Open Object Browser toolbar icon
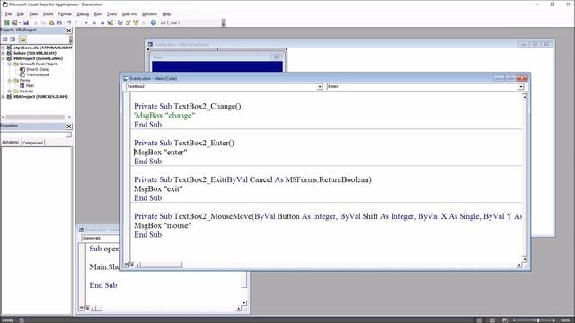 [x=136, y=22]
